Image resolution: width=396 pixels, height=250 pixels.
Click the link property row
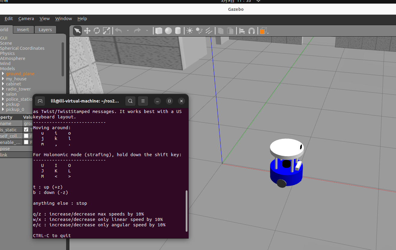16,155
